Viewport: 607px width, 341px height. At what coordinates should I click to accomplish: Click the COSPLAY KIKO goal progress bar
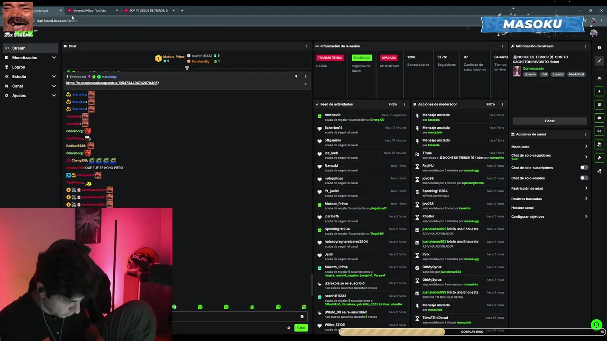click(471, 332)
